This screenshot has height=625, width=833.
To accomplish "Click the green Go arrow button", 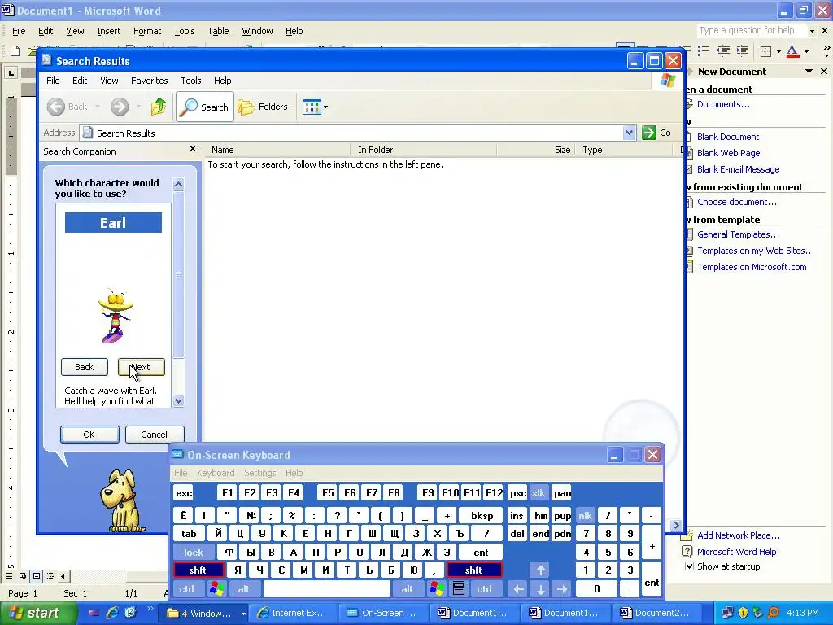I will pos(648,133).
